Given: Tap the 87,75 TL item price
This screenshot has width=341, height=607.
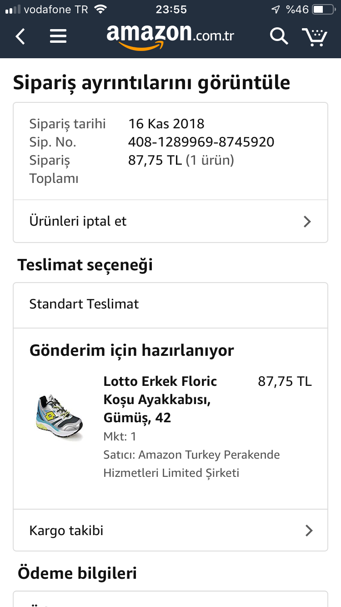Looking at the screenshot, I should tap(285, 381).
